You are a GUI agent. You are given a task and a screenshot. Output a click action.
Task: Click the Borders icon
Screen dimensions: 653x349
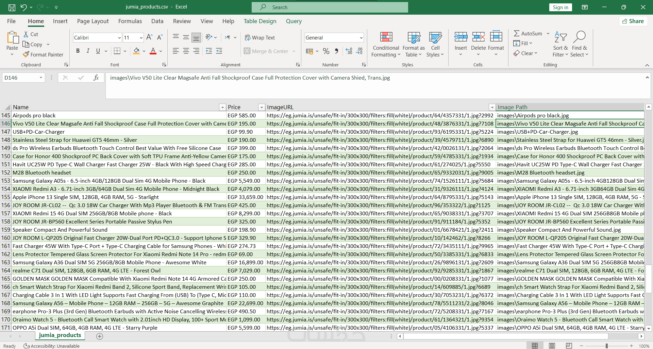pos(117,51)
